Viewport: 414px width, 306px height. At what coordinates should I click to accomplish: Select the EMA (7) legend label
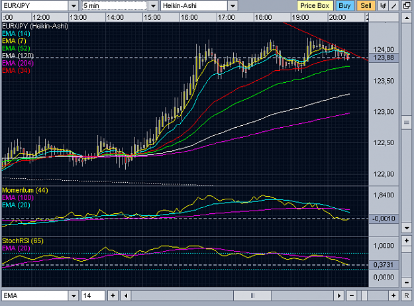15,41
